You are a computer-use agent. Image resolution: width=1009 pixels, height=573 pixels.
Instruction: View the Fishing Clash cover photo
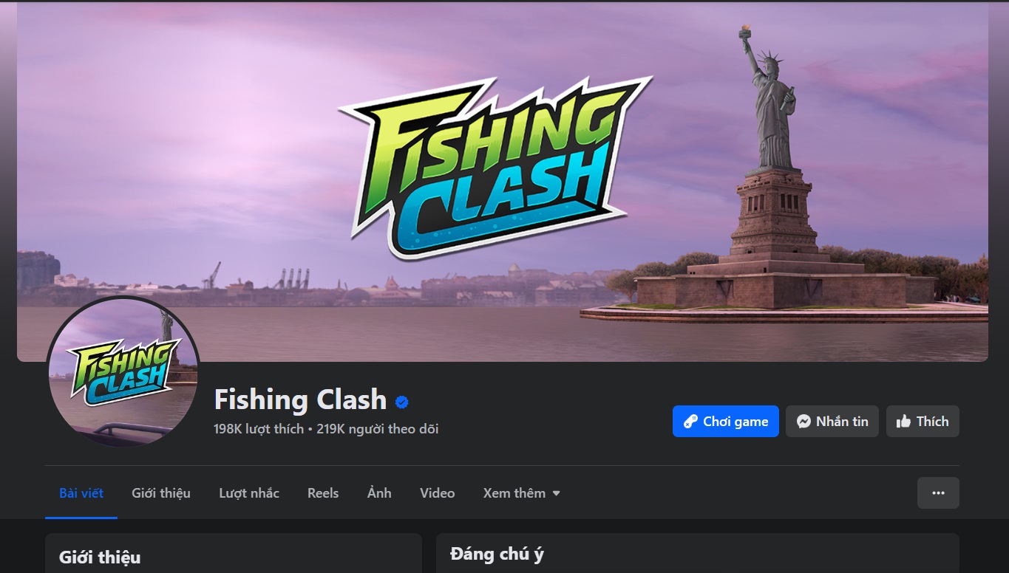(x=503, y=182)
